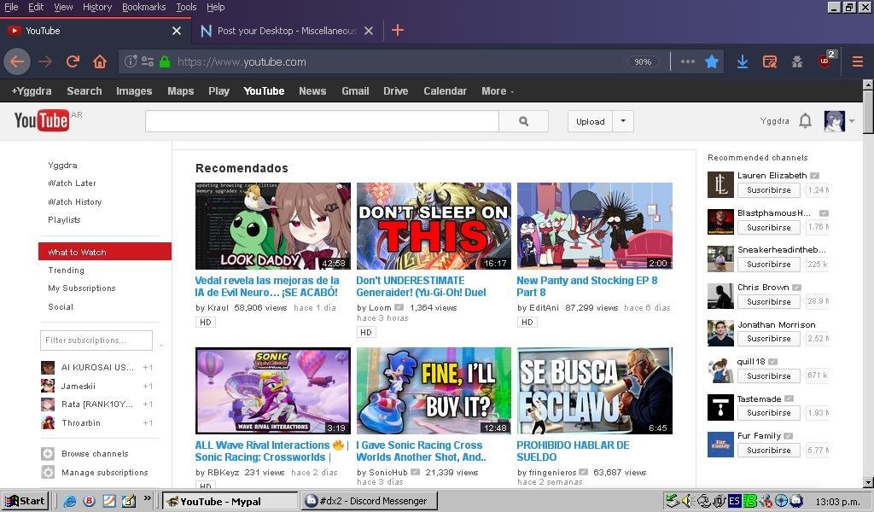
Task: Open the Bookmarks menu
Action: tap(143, 7)
